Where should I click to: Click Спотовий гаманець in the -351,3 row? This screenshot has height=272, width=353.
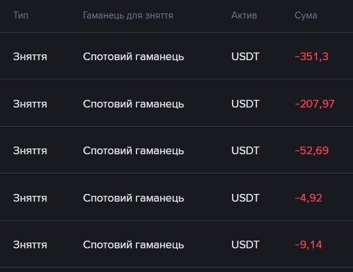click(x=133, y=56)
